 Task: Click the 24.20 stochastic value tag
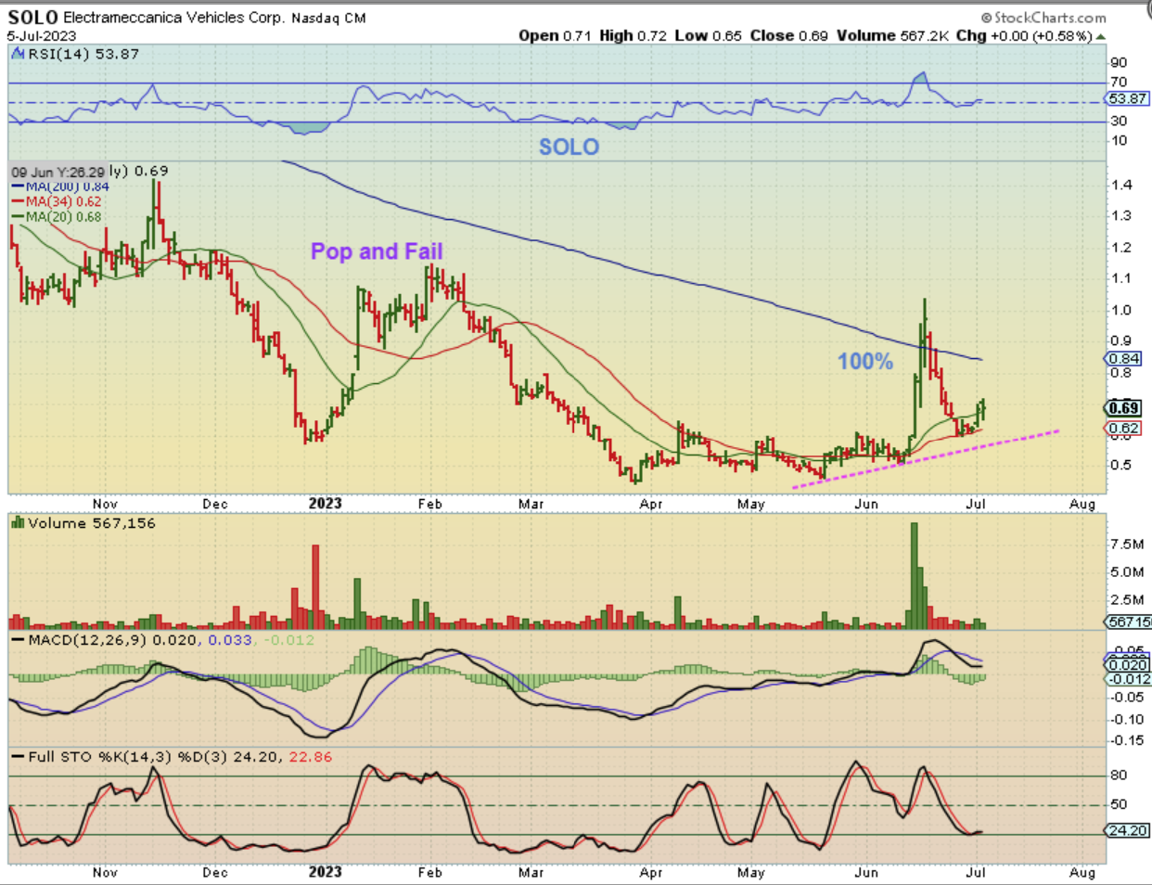tap(1127, 830)
